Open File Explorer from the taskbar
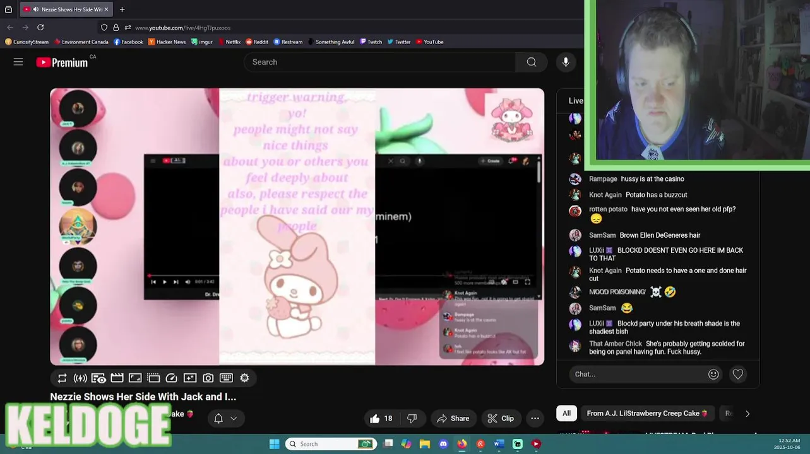 (x=425, y=444)
